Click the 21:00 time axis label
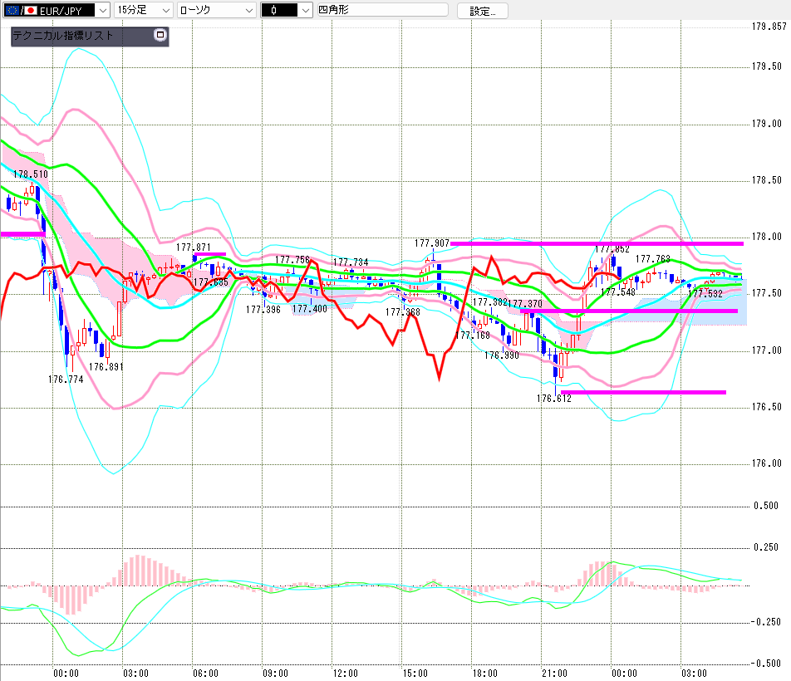The width and height of the screenshot is (791, 681). [554, 674]
